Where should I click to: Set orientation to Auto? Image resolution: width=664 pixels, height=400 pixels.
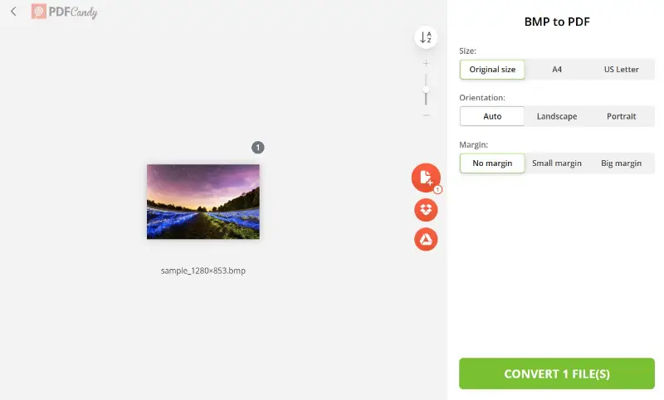pos(492,116)
